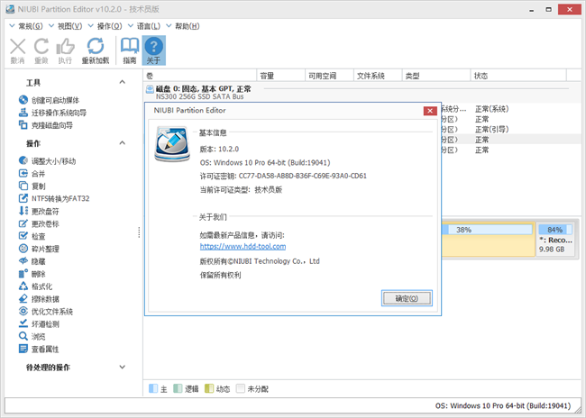Viewport: 586px width, 418px height.
Task: Select the 浏览 explore operation
Action: [32, 337]
